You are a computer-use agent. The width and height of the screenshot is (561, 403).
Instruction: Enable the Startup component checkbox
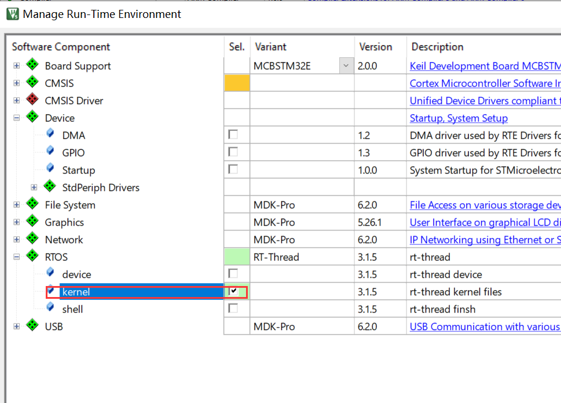(233, 170)
